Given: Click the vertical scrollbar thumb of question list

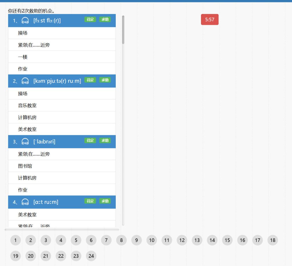Looking at the screenshot, I should (x=123, y=30).
